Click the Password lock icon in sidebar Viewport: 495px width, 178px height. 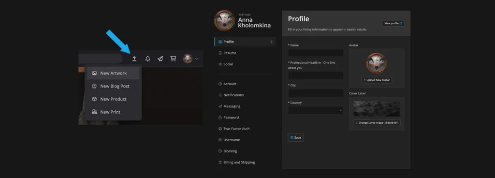click(220, 118)
